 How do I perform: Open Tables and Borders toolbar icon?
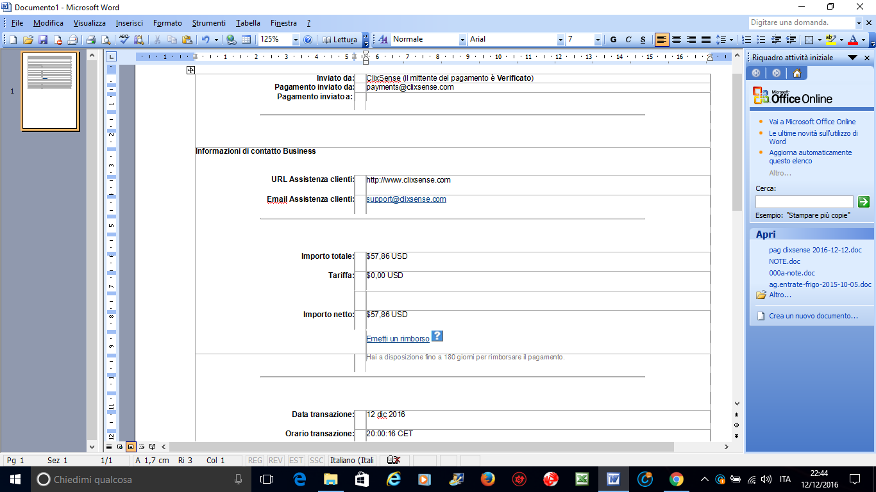246,40
